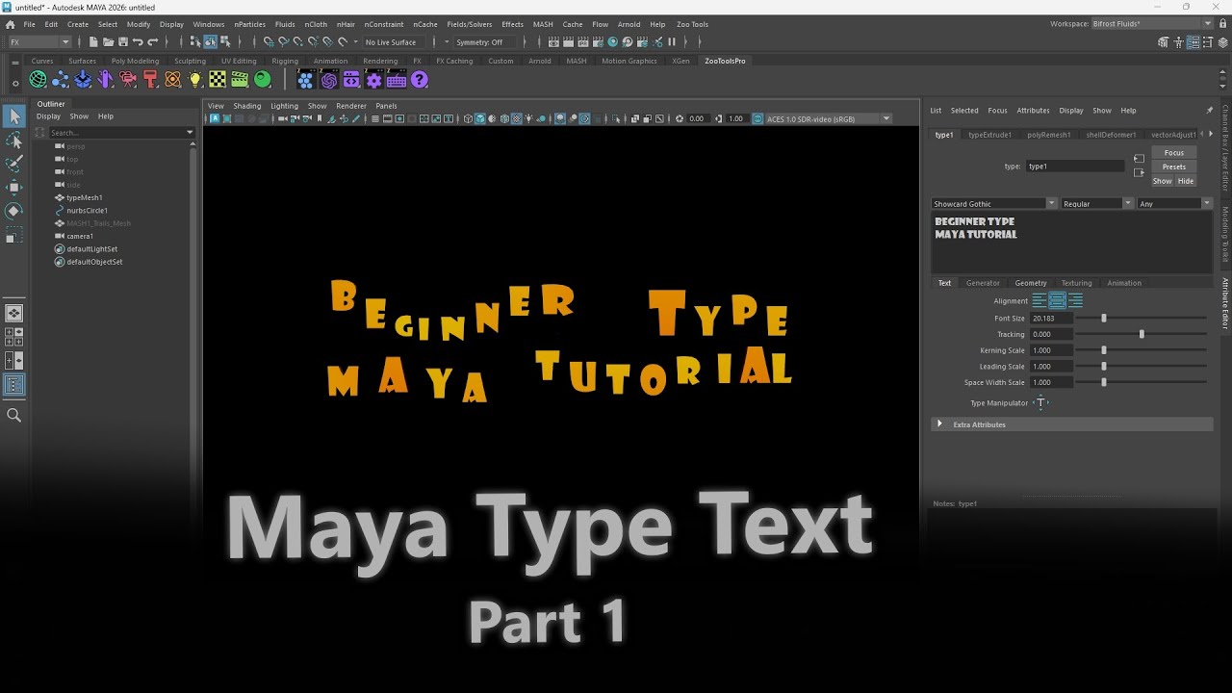Open the MASH menu in the menu bar
Image resolution: width=1232 pixels, height=693 pixels.
(x=543, y=24)
